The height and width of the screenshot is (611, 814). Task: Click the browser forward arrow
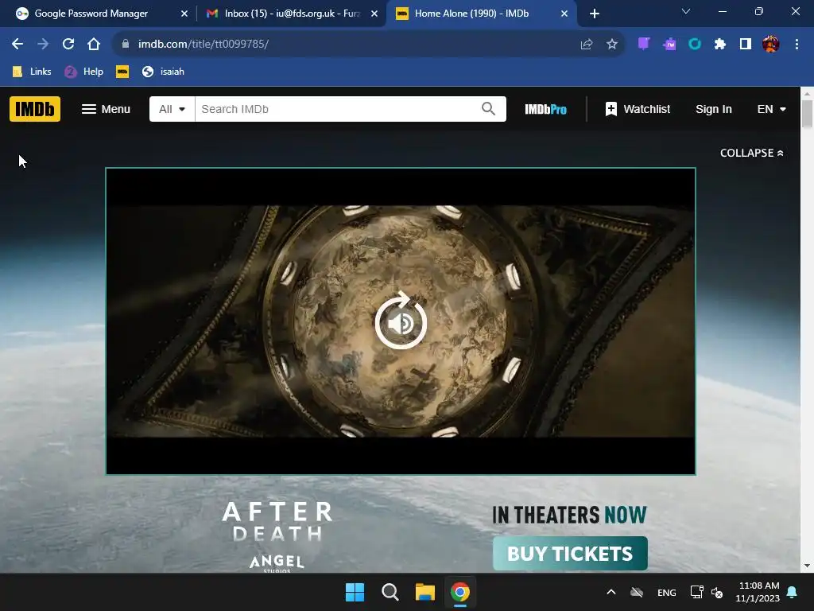point(43,45)
